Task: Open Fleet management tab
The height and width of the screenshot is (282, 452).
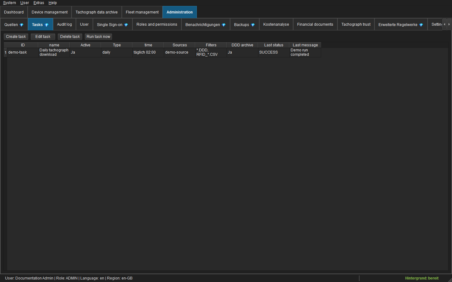Action: tap(142, 12)
